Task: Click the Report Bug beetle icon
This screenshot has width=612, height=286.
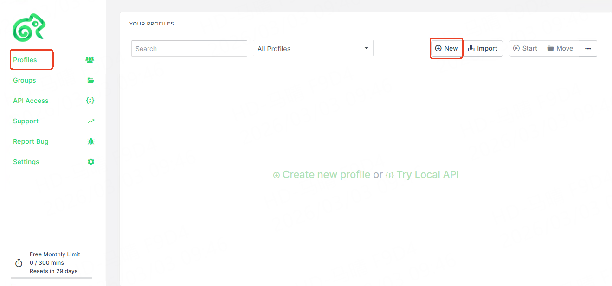Action: [91, 141]
